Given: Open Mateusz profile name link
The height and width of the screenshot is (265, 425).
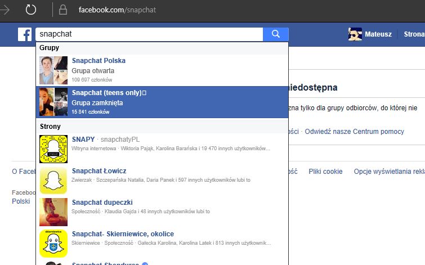Looking at the screenshot, I should click(378, 34).
